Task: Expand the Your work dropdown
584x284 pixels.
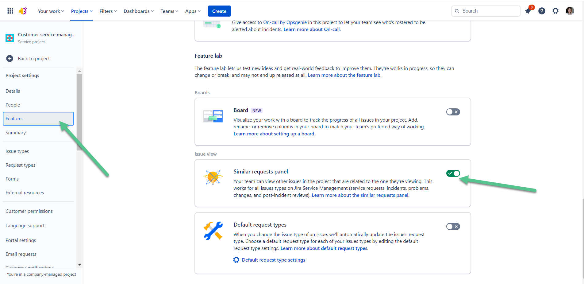Action: coord(51,11)
